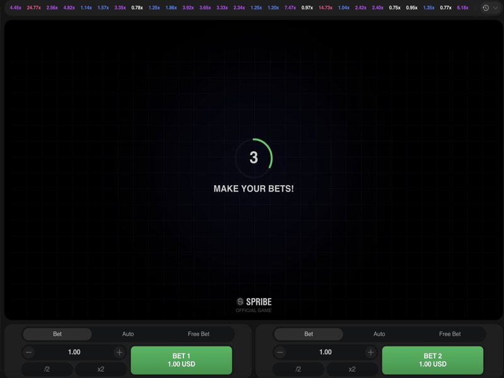Increase Bet 1 amount with plus icon

click(x=119, y=352)
